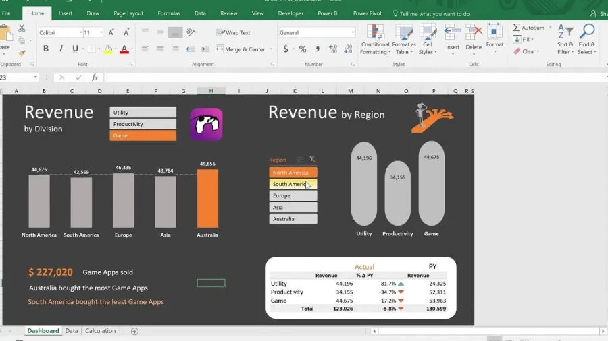Image resolution: width=608 pixels, height=341 pixels.
Task: Select South America in Region slicer
Action: [293, 184]
